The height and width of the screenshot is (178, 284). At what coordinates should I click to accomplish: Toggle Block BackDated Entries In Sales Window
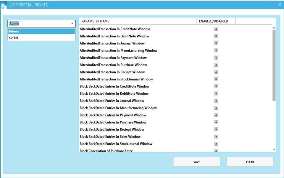216,136
